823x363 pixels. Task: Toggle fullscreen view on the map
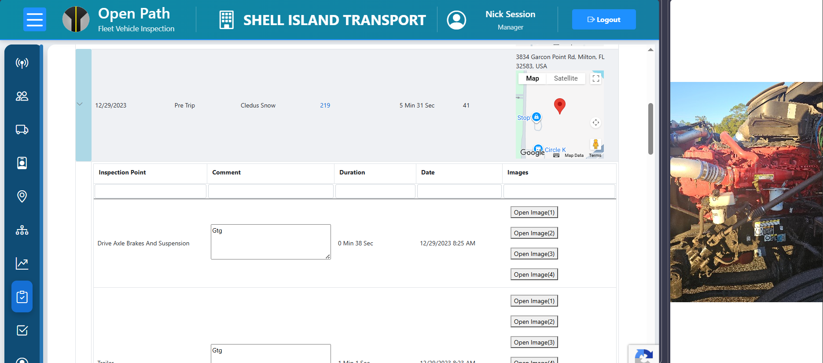[596, 78]
